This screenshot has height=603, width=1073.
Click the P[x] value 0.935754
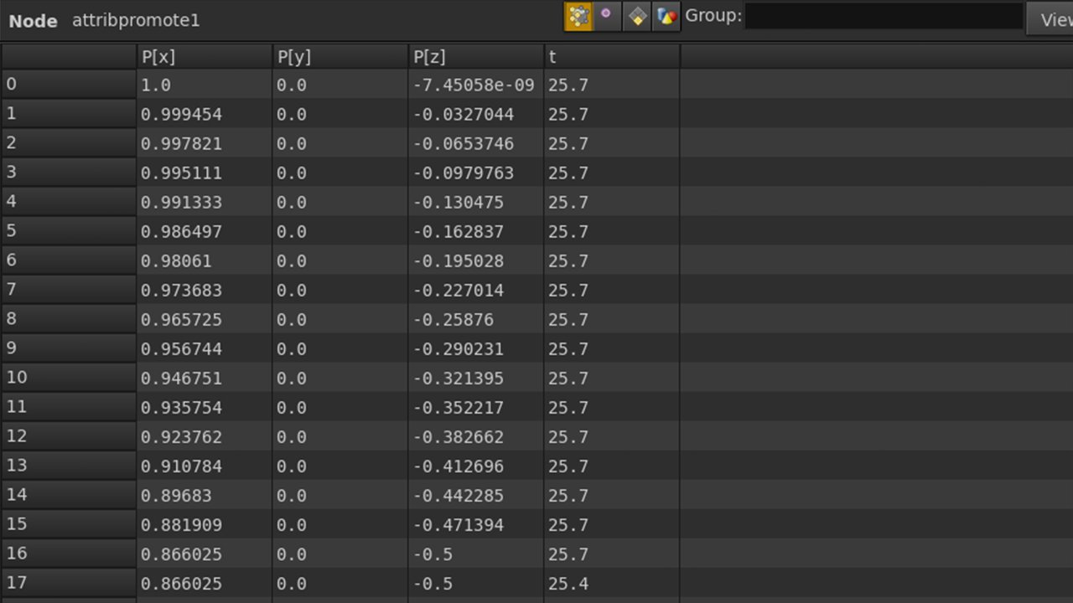coord(181,408)
